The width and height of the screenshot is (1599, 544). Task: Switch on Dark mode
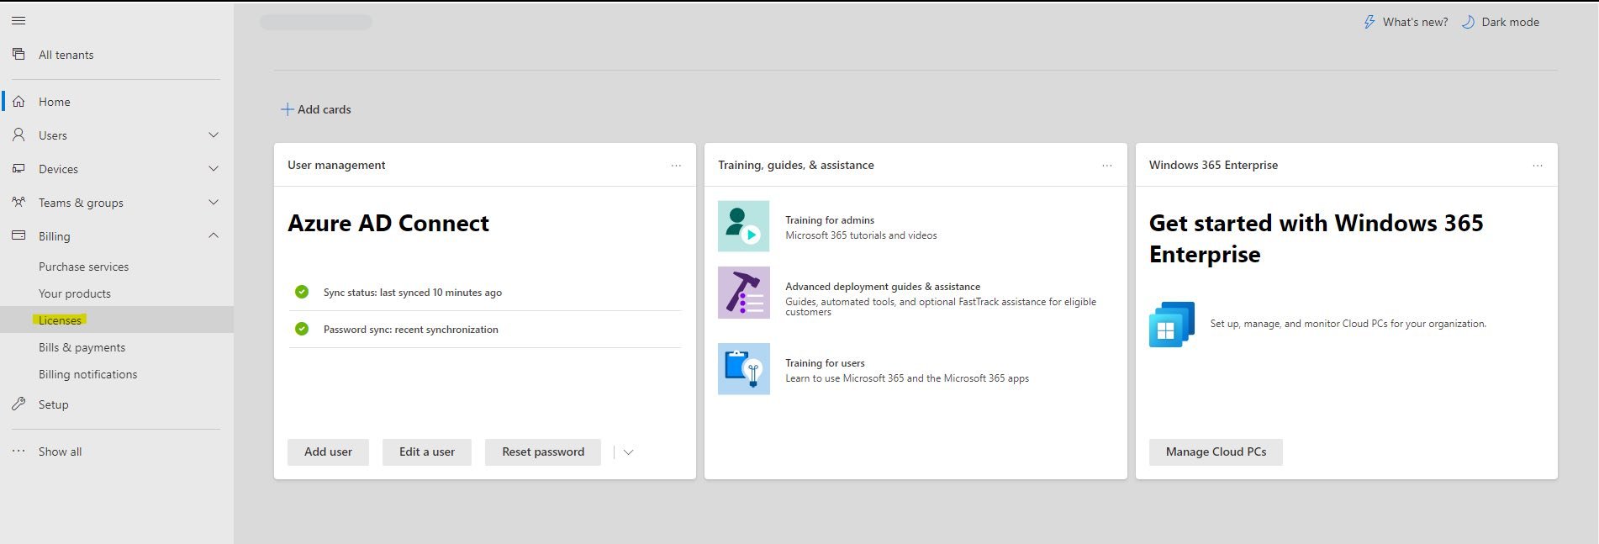click(x=1511, y=22)
